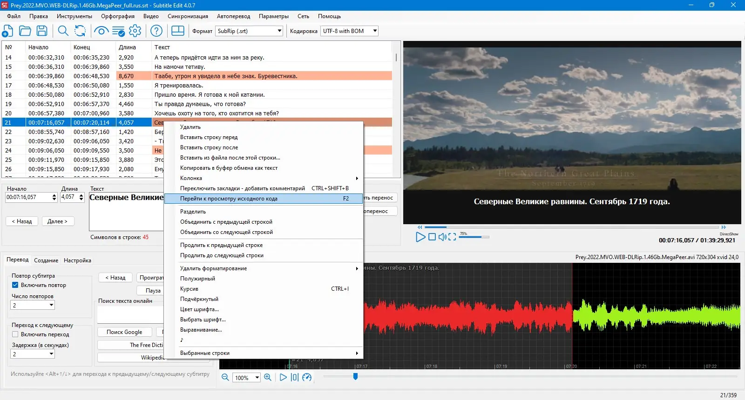This screenshot has height=400, width=745.
Task: Click the New subtitle file icon
Action: [8, 31]
